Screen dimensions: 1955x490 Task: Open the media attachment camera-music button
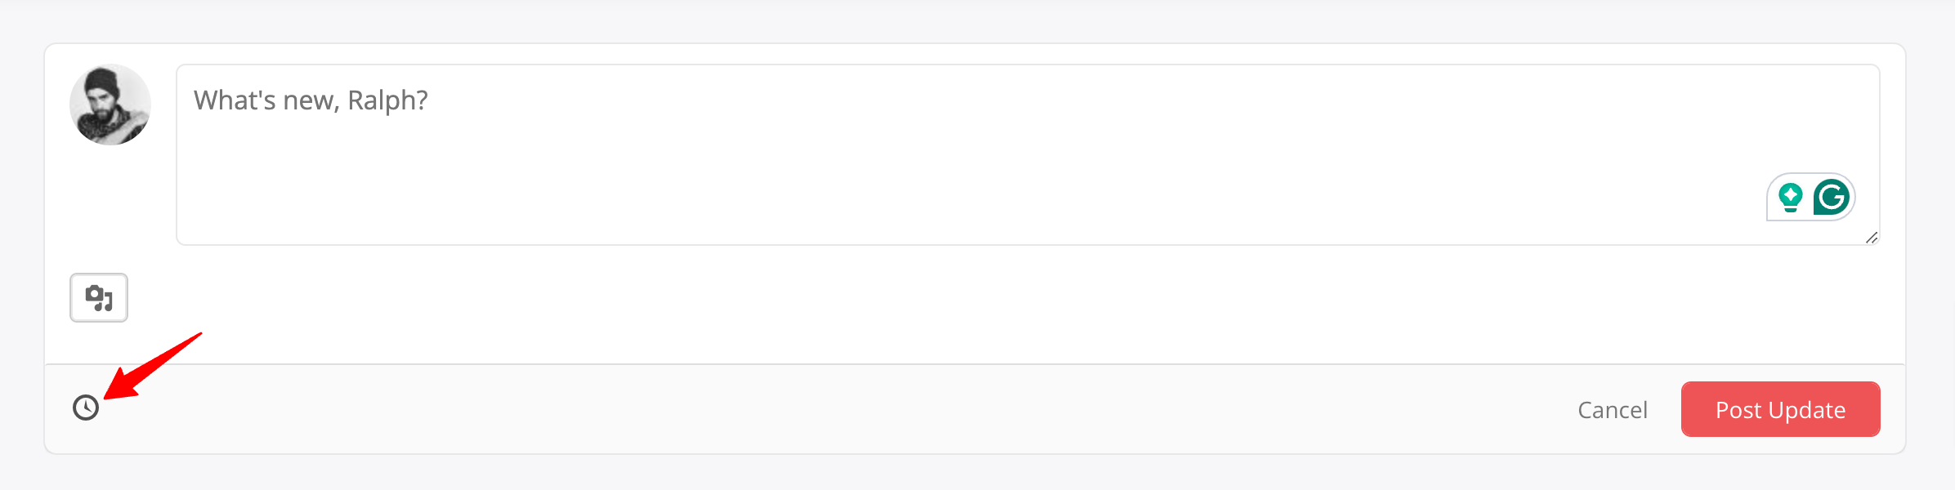coord(99,298)
